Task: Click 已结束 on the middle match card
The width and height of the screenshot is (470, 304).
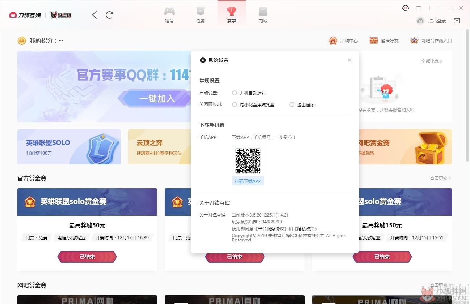Action: click(235, 257)
